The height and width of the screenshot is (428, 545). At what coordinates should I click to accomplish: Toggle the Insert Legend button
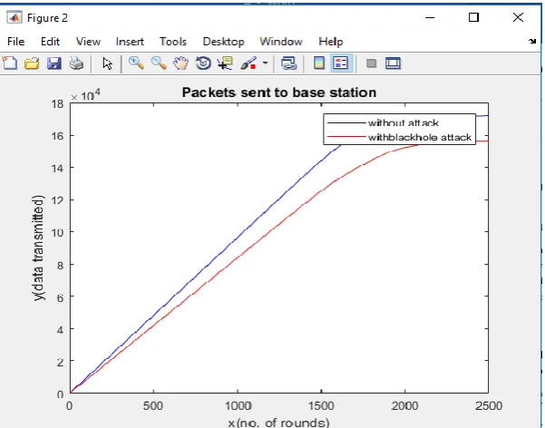pyautogui.click(x=341, y=63)
